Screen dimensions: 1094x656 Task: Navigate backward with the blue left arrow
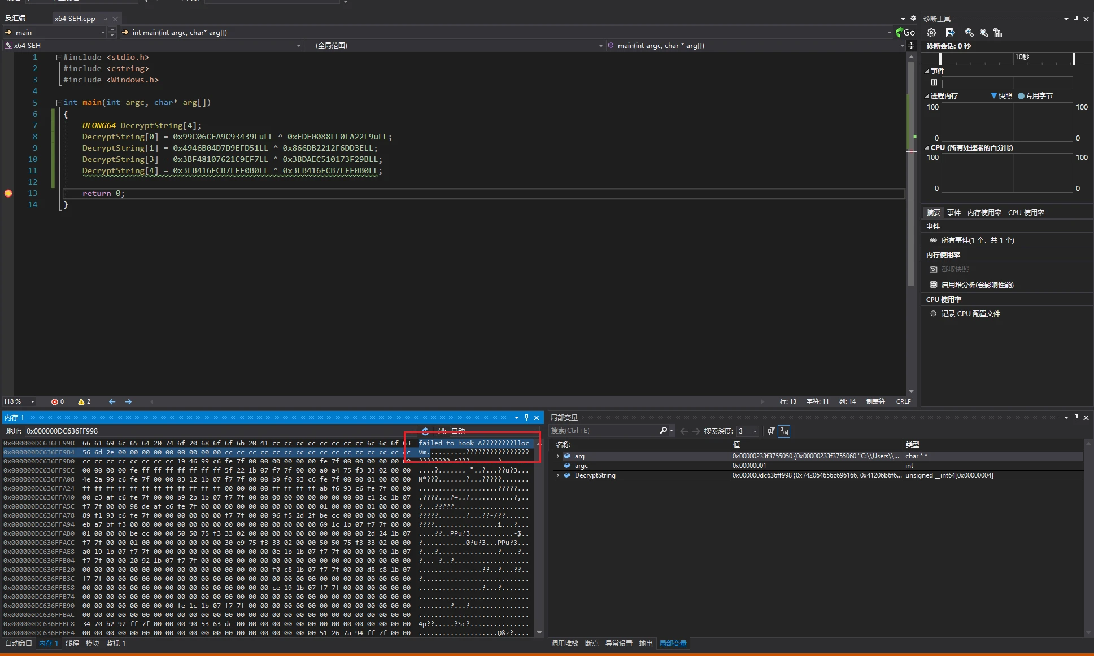tap(112, 401)
